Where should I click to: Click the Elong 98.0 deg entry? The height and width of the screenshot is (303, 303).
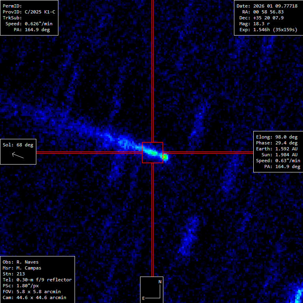pos(277,137)
